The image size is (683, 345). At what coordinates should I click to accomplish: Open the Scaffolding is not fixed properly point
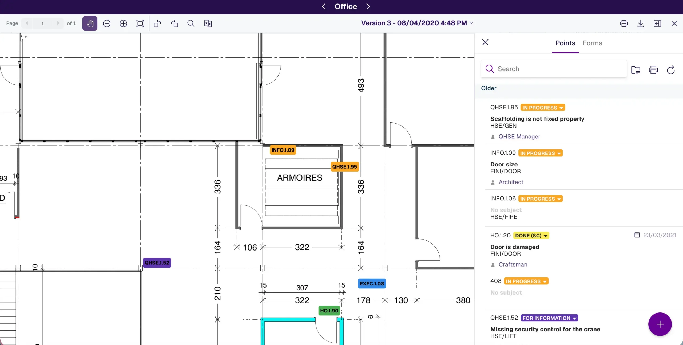click(x=537, y=119)
